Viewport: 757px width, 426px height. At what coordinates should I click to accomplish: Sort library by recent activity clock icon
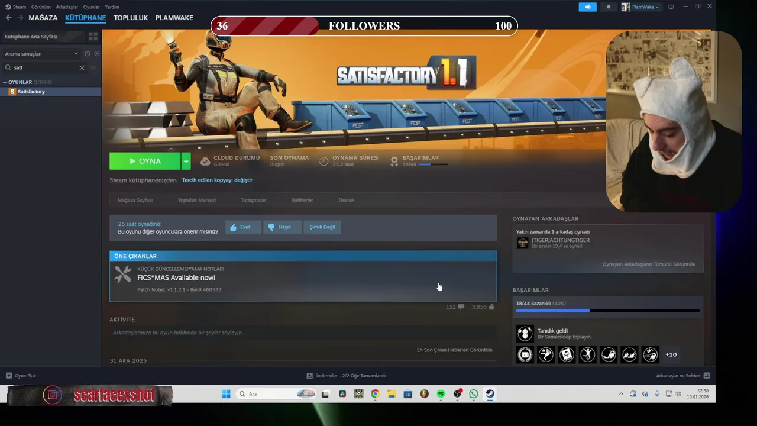87,54
